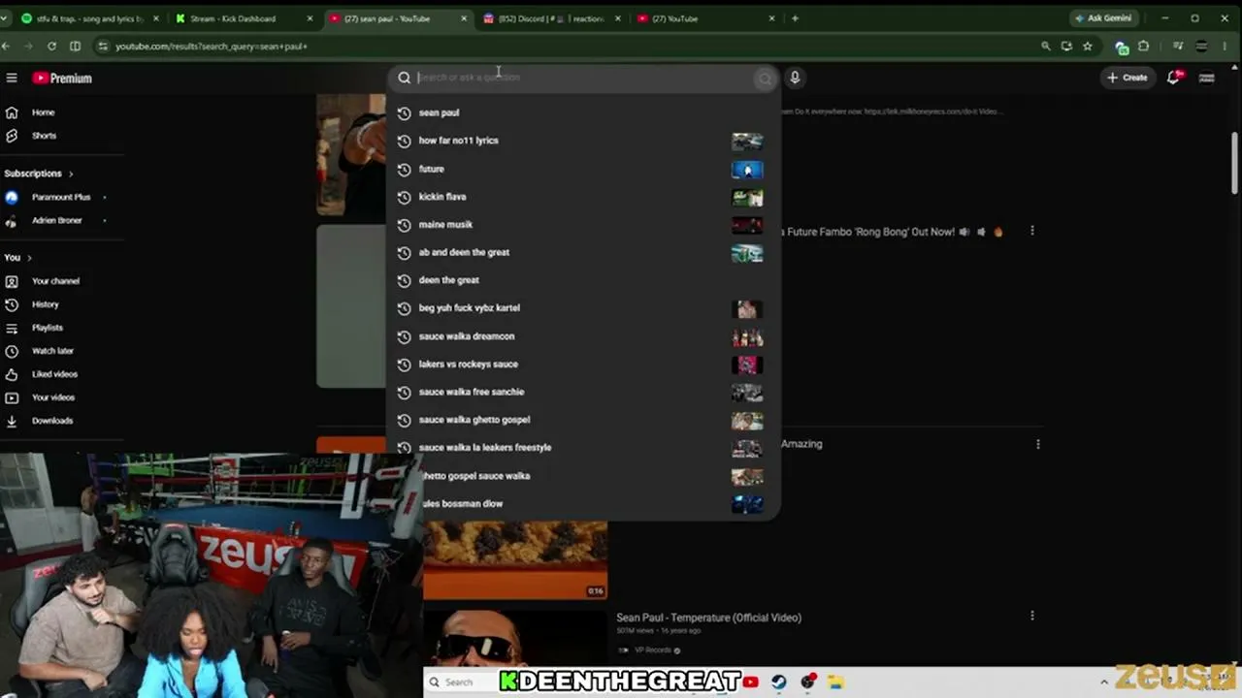Launch Steam from the taskbar
The height and width of the screenshot is (698, 1242).
pyautogui.click(x=778, y=682)
